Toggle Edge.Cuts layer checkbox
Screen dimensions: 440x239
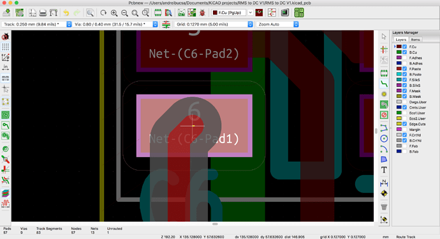(x=405, y=124)
